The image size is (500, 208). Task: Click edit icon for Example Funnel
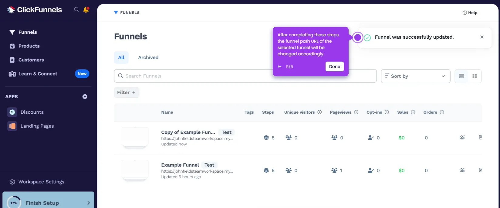(480, 170)
